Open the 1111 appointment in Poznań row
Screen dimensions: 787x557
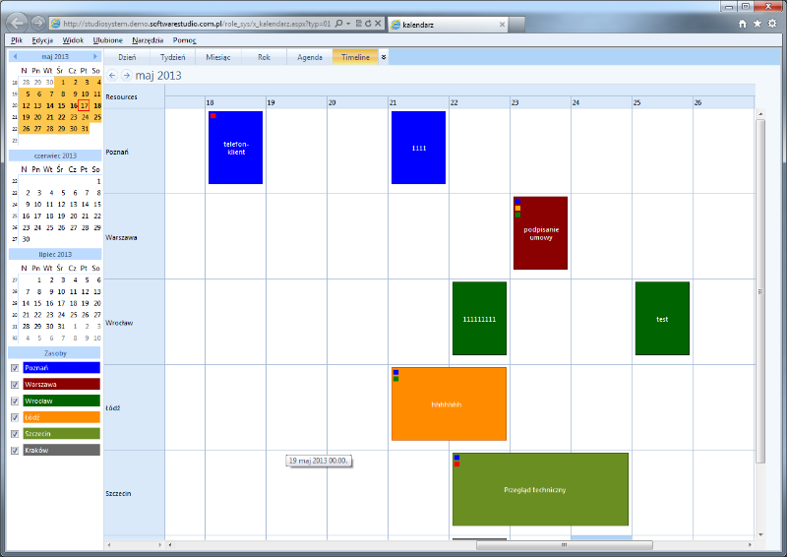[x=419, y=148]
